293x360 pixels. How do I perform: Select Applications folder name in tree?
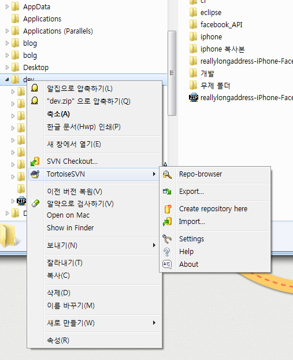point(42,19)
